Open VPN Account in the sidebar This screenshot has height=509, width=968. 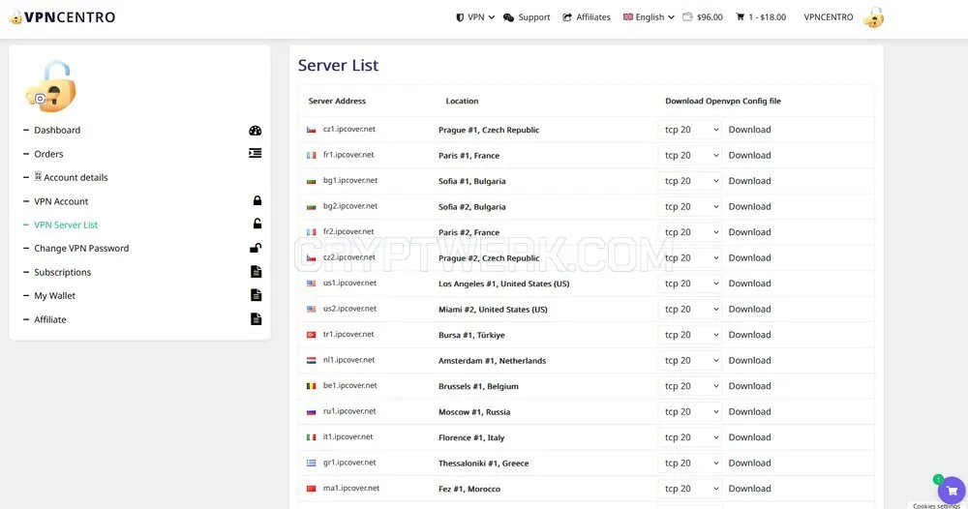(x=61, y=201)
